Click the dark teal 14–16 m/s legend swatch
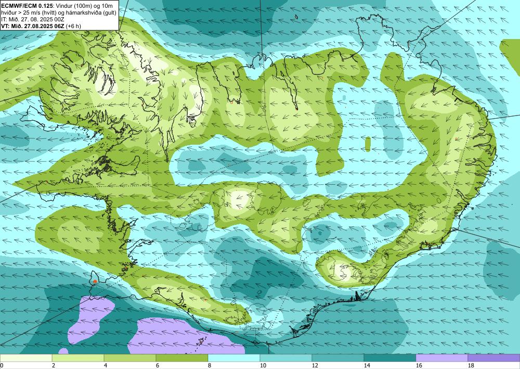520x369 pixels. coord(390,358)
